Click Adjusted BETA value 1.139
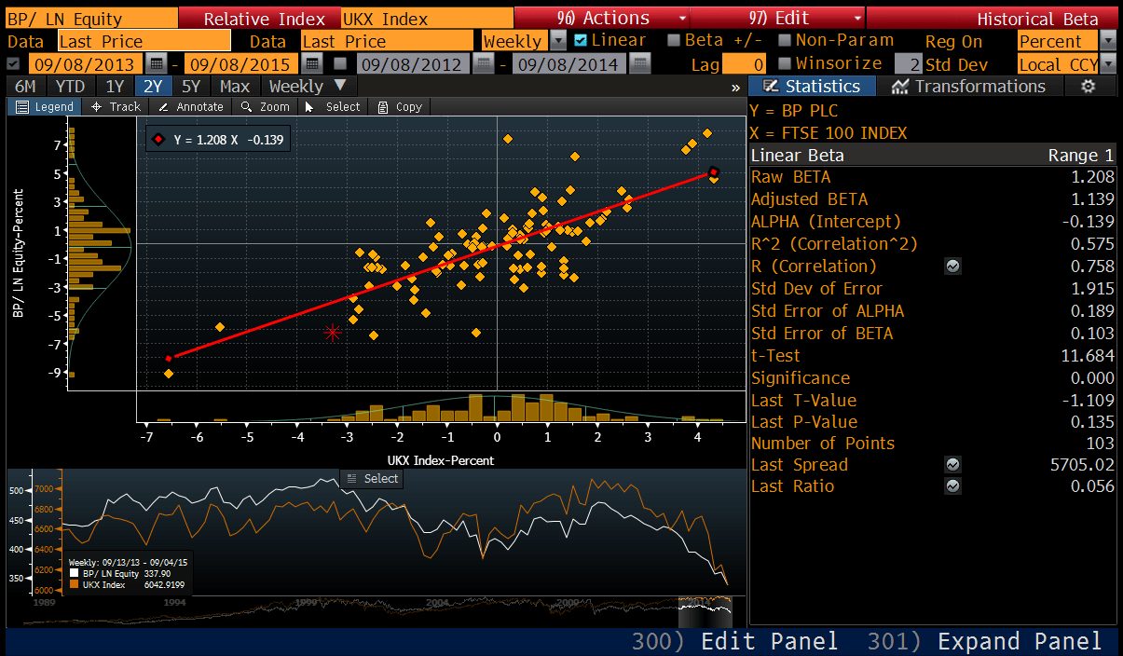The width and height of the screenshot is (1123, 656). 1092,199
